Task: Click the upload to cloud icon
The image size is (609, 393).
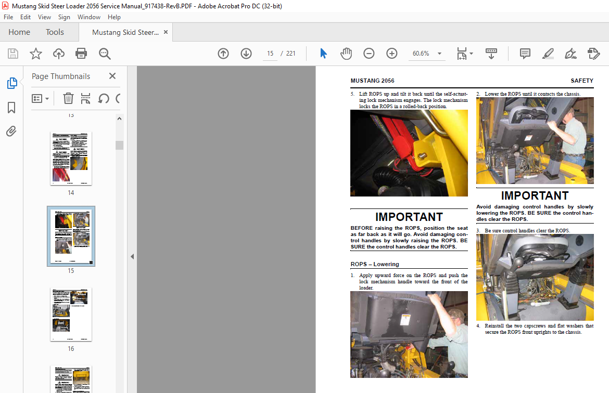Action: 59,54
